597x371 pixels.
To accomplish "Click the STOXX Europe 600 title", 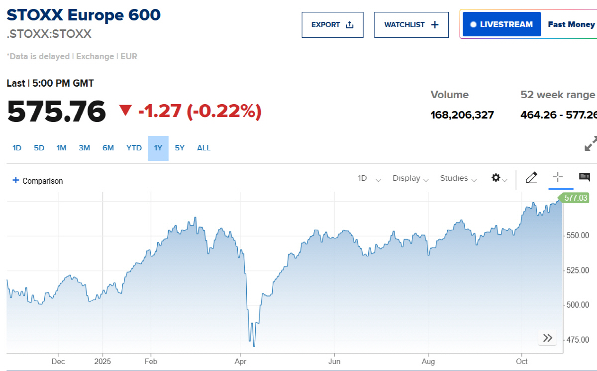I will click(83, 15).
